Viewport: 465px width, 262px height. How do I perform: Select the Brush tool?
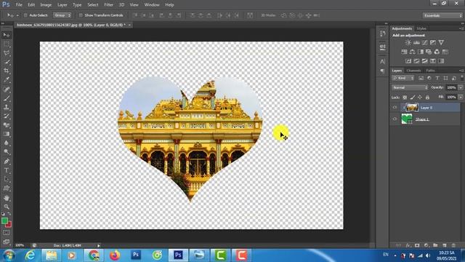click(7, 98)
